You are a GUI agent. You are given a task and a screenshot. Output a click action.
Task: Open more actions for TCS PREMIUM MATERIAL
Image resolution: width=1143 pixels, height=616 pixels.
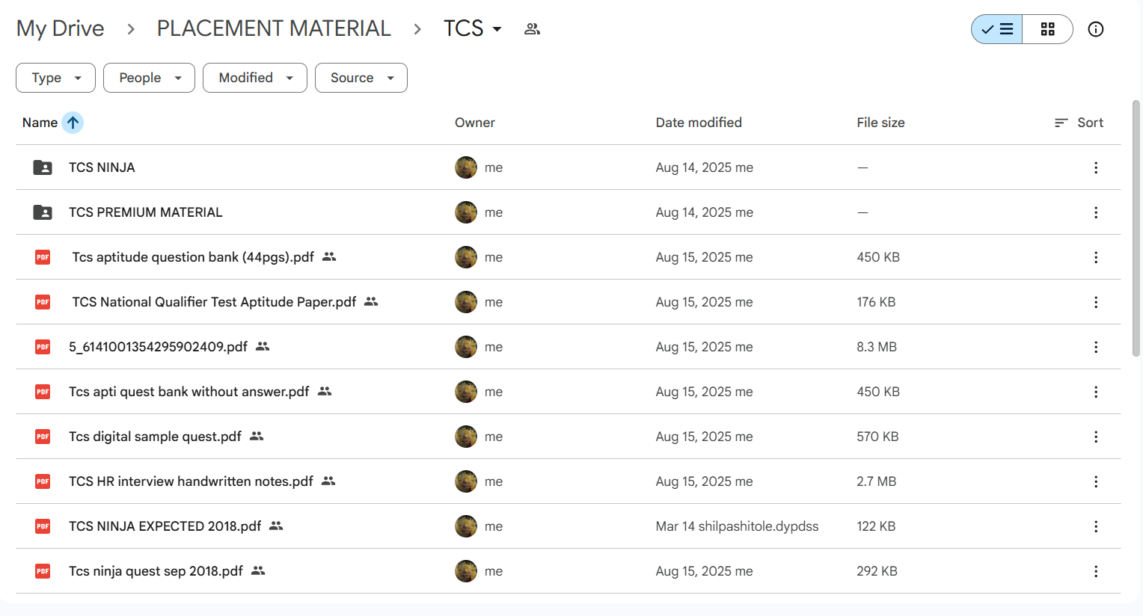pyautogui.click(x=1096, y=212)
